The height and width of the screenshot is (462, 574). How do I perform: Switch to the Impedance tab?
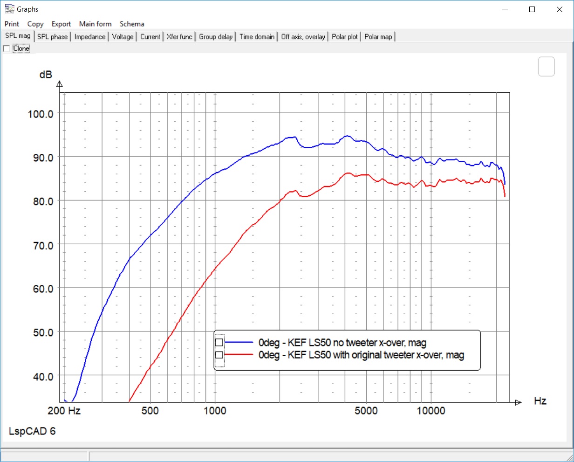pyautogui.click(x=90, y=36)
